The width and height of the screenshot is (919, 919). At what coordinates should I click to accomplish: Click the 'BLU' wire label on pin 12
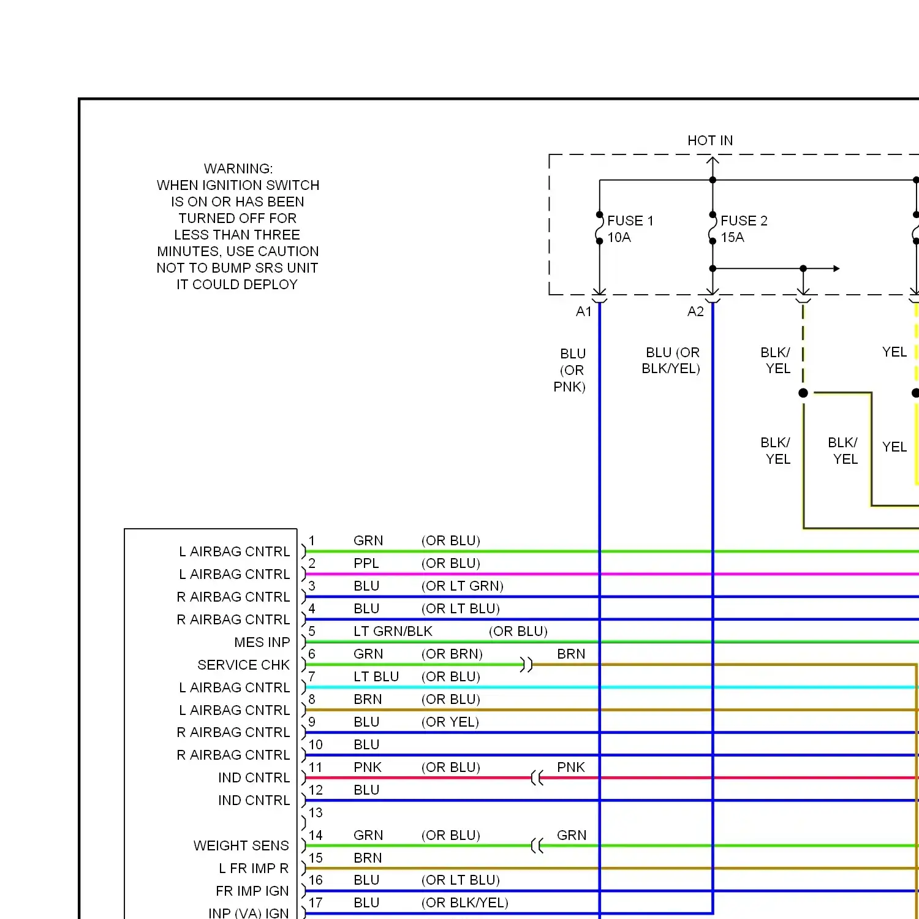click(x=366, y=790)
